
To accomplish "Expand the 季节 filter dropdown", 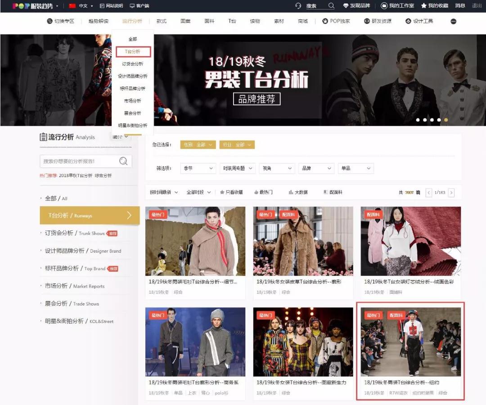I will pos(198,168).
